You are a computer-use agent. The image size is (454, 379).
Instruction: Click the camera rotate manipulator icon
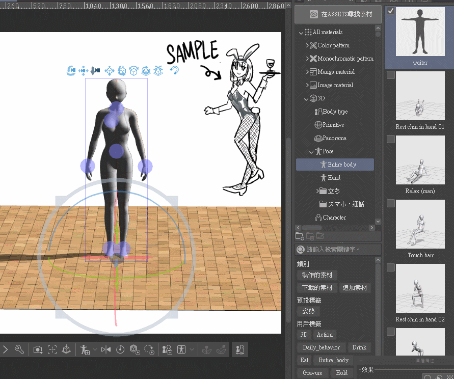pos(71,70)
